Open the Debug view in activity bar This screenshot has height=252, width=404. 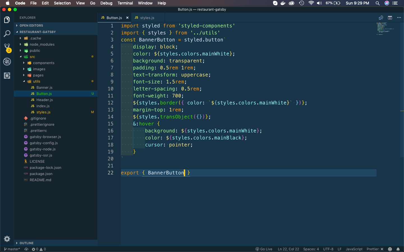[x=7, y=62]
